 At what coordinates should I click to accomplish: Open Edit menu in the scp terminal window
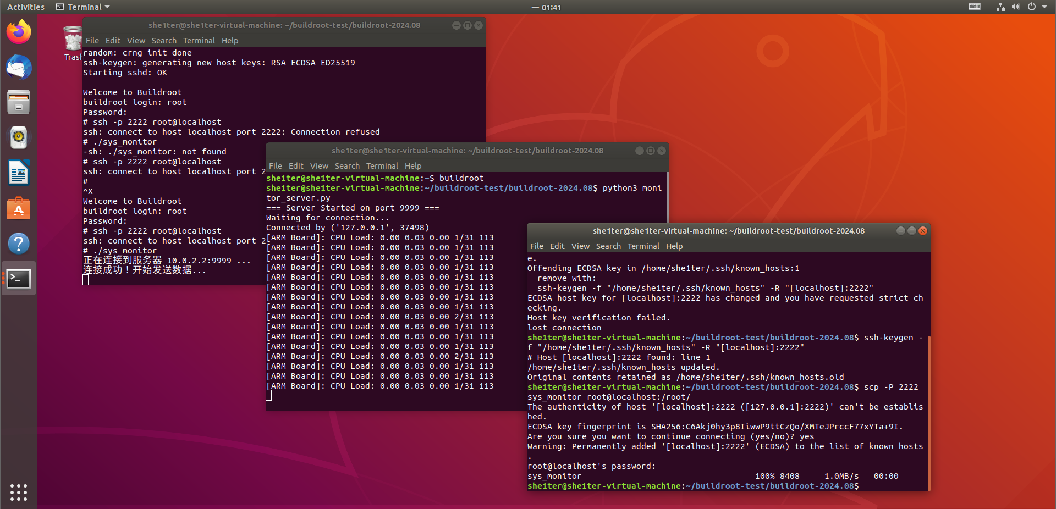click(557, 246)
